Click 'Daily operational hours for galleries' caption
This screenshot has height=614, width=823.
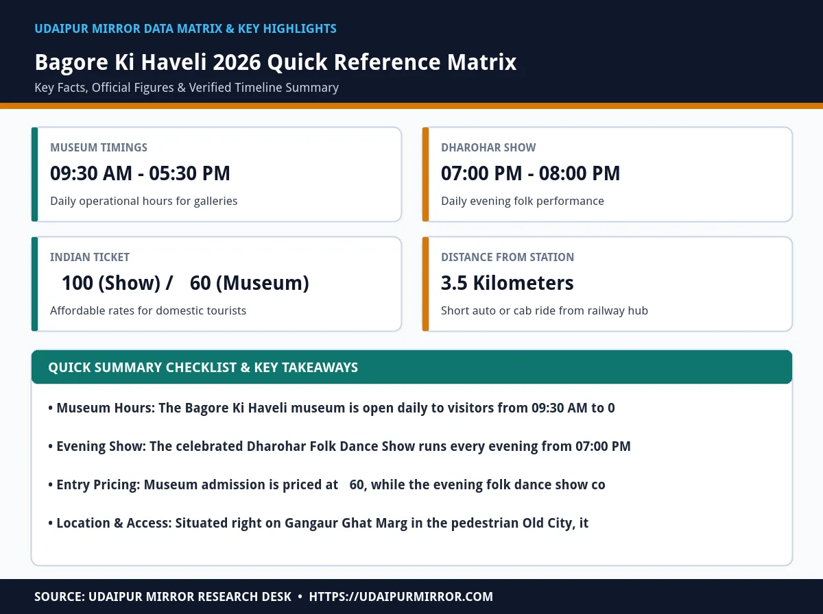tap(144, 201)
